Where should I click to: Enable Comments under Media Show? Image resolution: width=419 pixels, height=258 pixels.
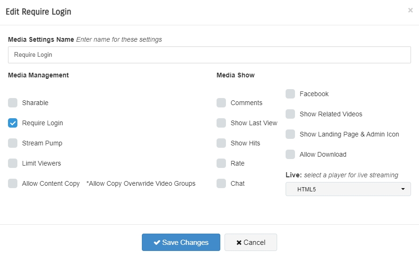point(221,103)
